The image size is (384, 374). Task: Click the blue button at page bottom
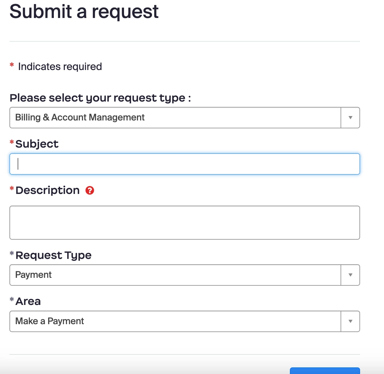point(325,371)
